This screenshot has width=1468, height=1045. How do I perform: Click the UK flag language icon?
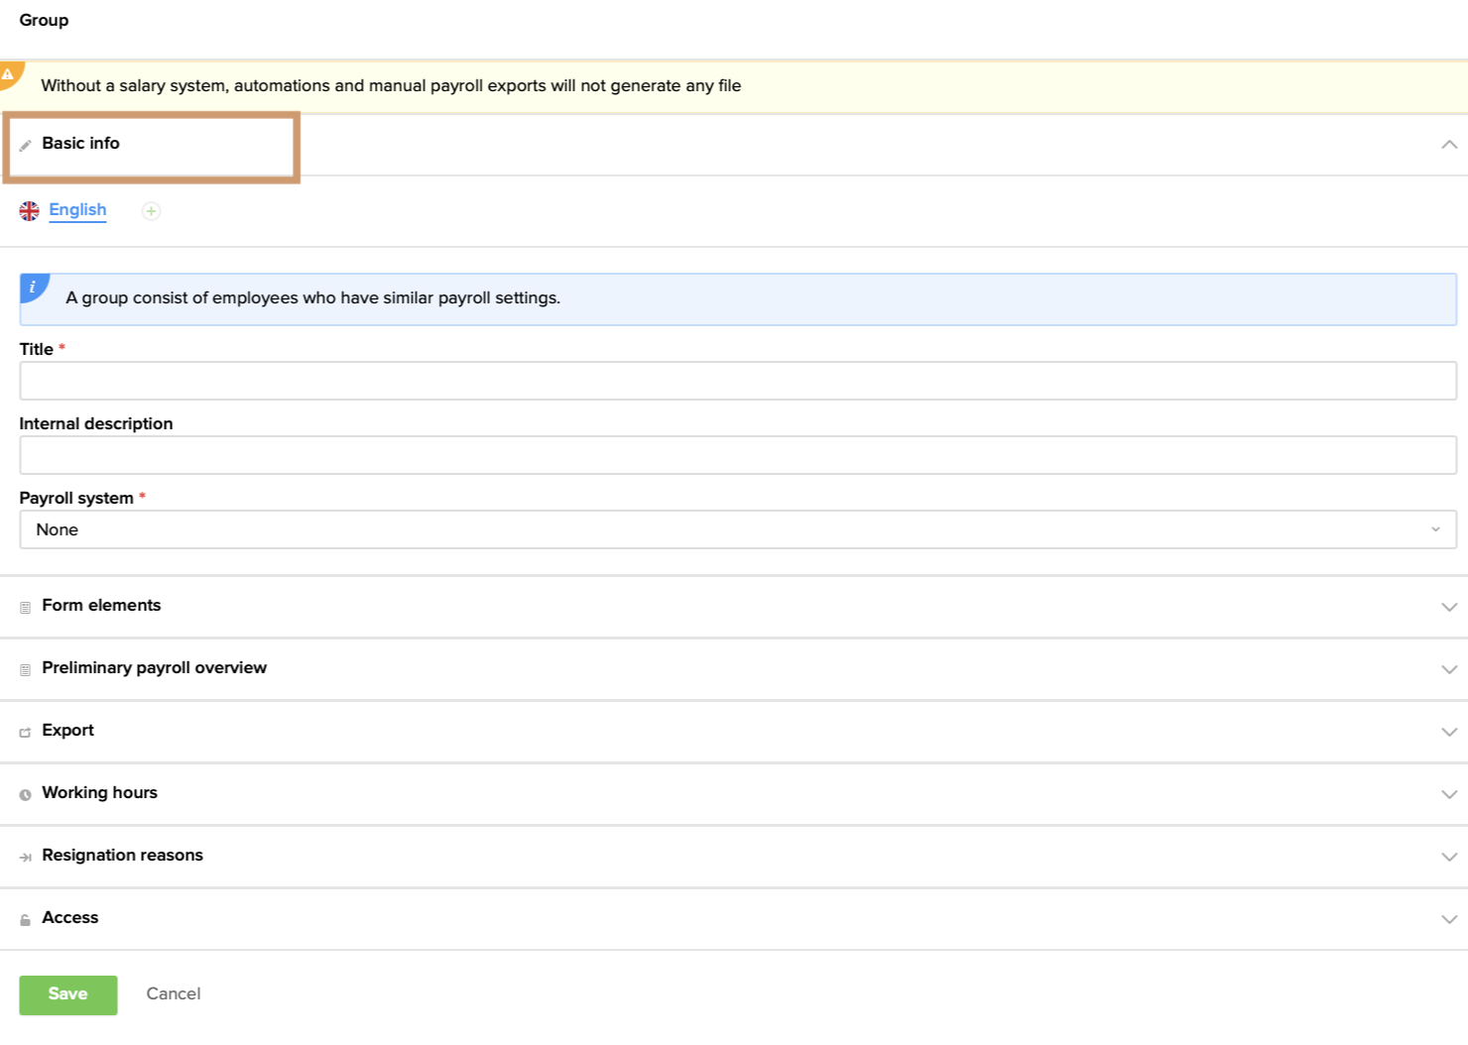coord(30,211)
